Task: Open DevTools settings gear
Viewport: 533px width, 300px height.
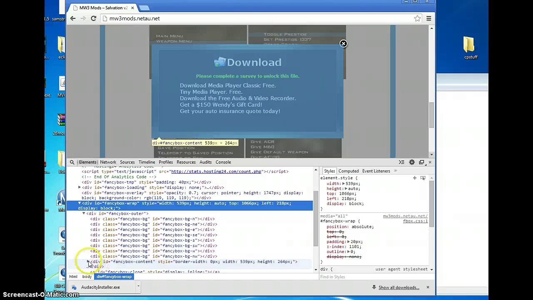Action: (411, 162)
